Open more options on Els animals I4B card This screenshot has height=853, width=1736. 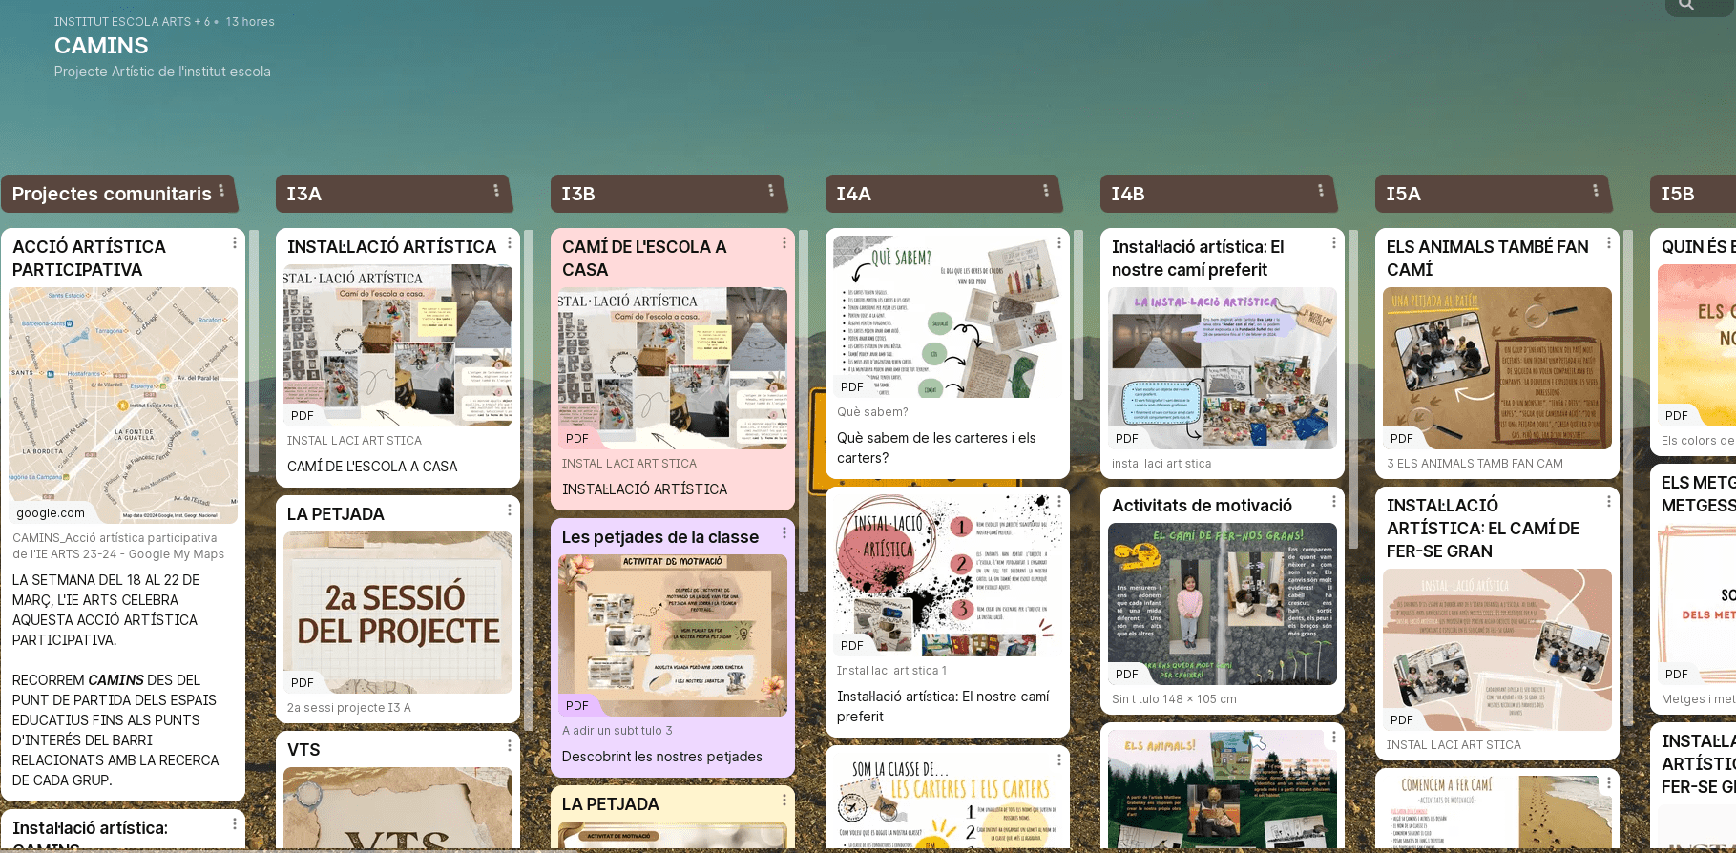coord(1334,738)
